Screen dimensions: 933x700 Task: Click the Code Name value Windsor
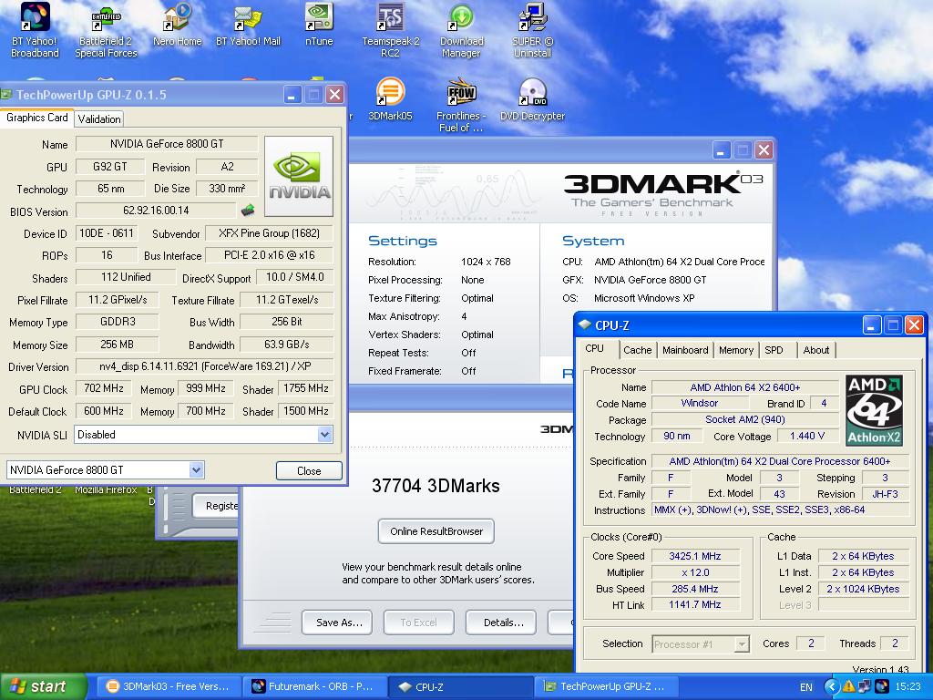coord(699,404)
